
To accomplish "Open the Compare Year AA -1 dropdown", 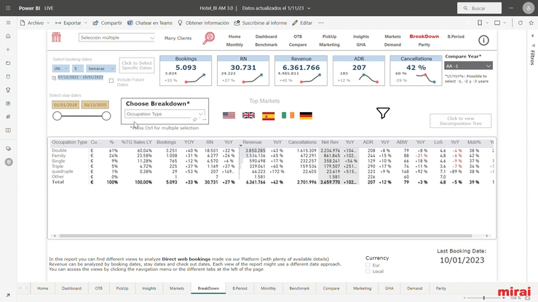I will [x=468, y=65].
